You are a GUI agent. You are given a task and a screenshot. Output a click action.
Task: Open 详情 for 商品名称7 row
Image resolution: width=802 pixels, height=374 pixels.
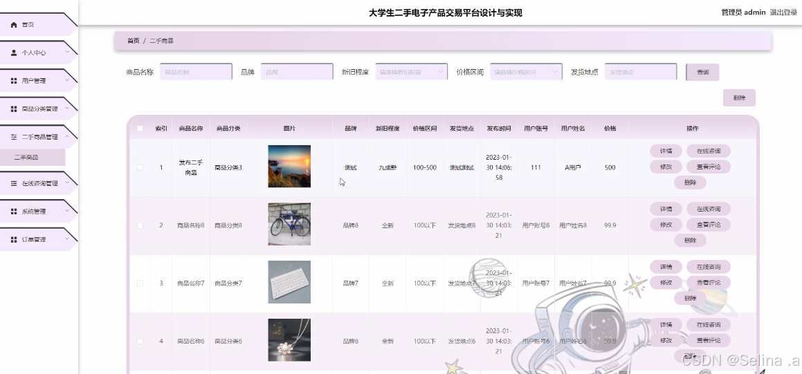[666, 267]
